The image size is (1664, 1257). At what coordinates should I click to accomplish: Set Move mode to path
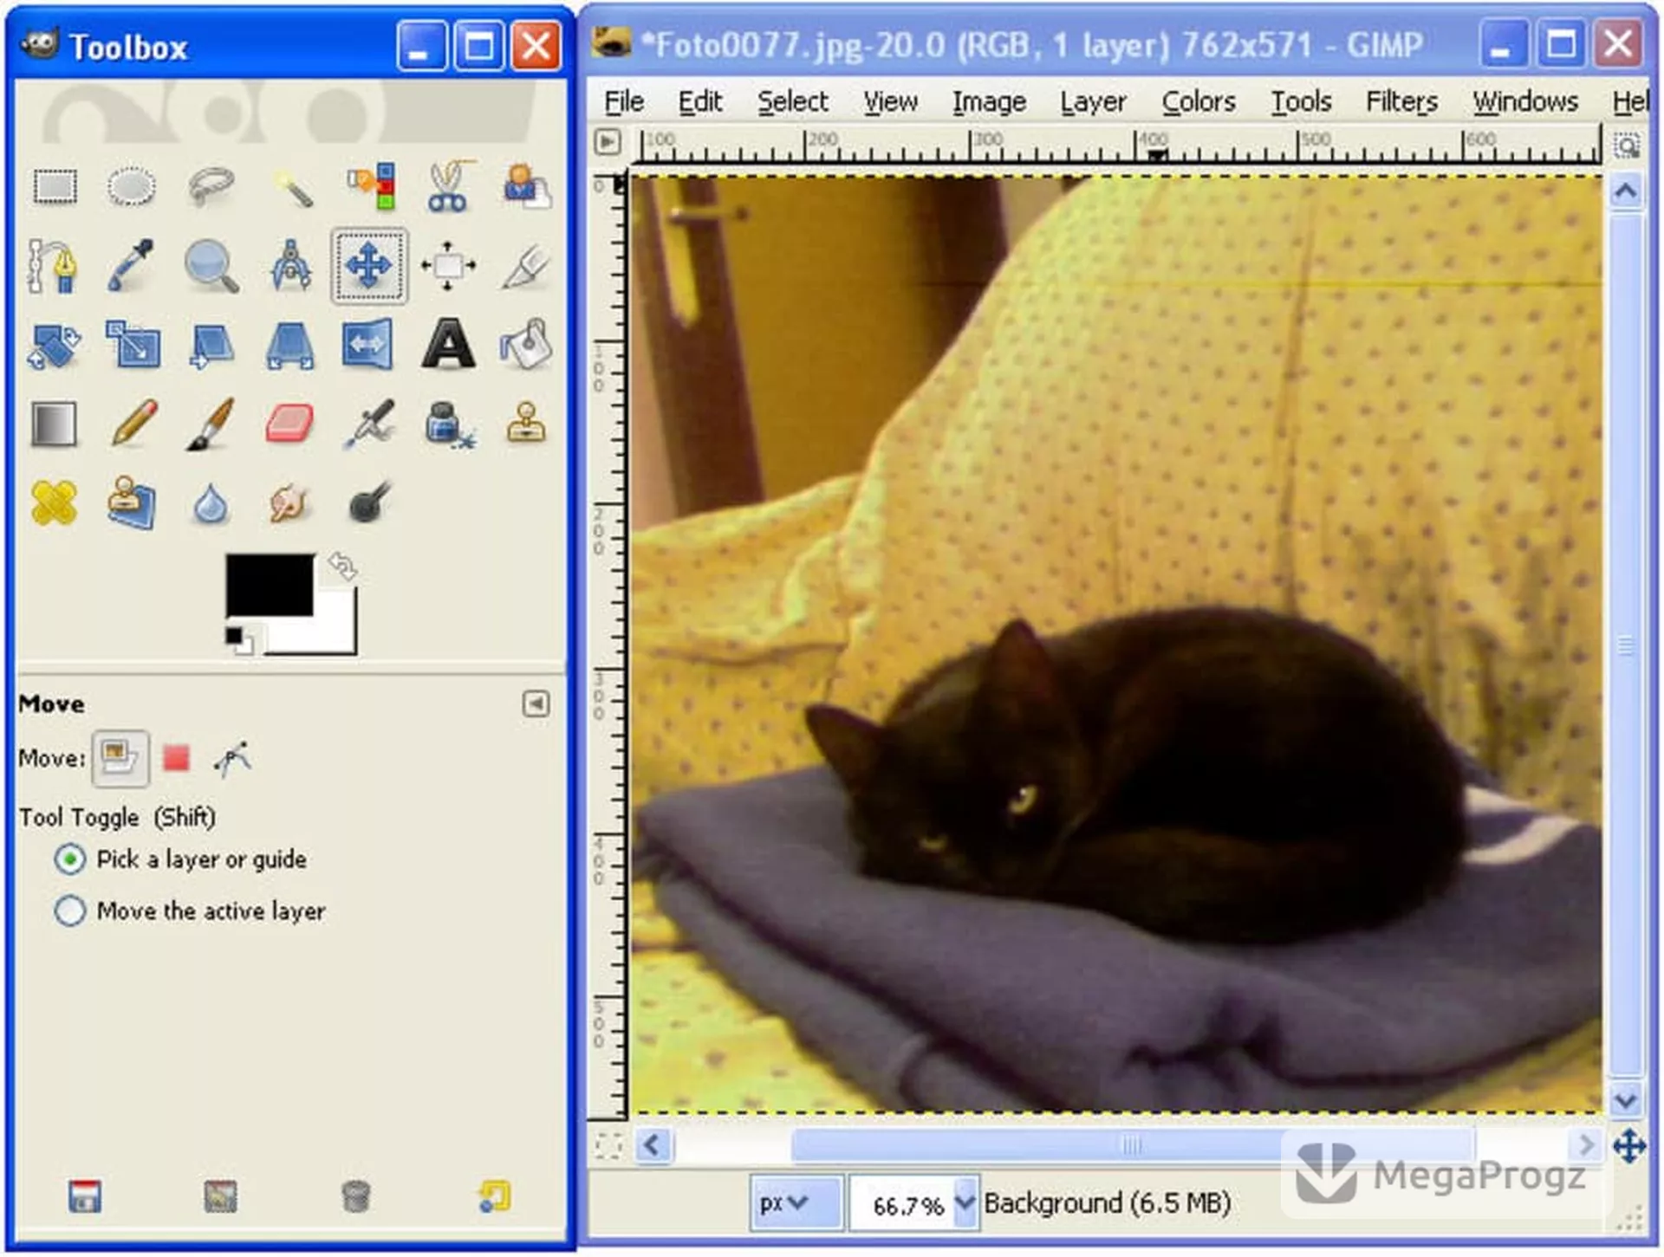point(233,759)
